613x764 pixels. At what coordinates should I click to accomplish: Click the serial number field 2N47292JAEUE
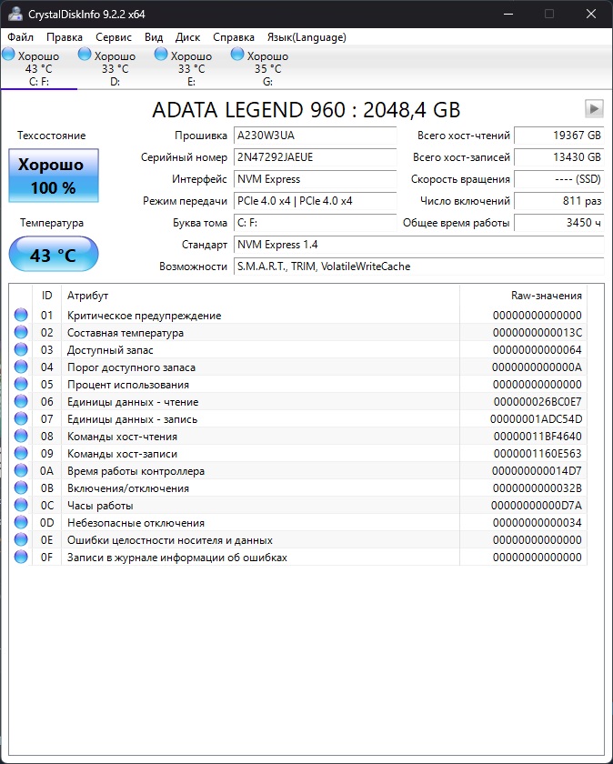pos(315,157)
